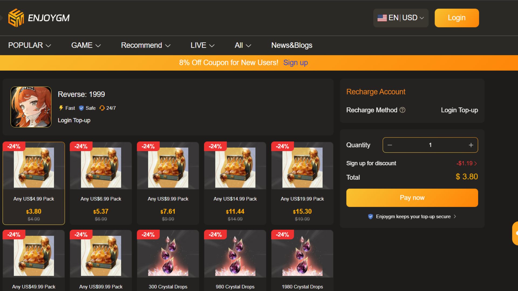
Task: Click the blue shield security icon
Action: (x=370, y=216)
